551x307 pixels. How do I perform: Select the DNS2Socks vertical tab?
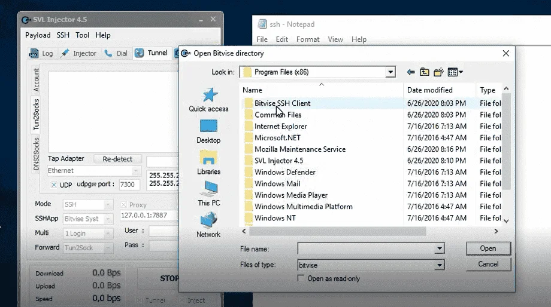coord(36,154)
